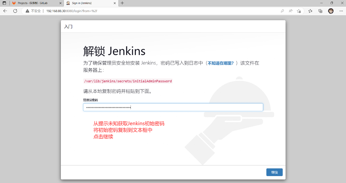Select the Sign in [Jenkins] tab
Image resolution: width=346 pixels, height=183 pixels.
coord(91,3)
